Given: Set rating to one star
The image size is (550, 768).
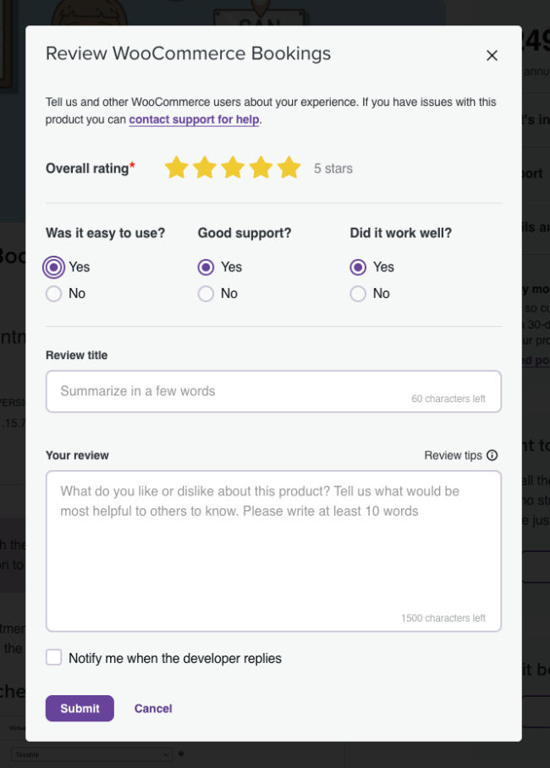Looking at the screenshot, I should (x=176, y=168).
